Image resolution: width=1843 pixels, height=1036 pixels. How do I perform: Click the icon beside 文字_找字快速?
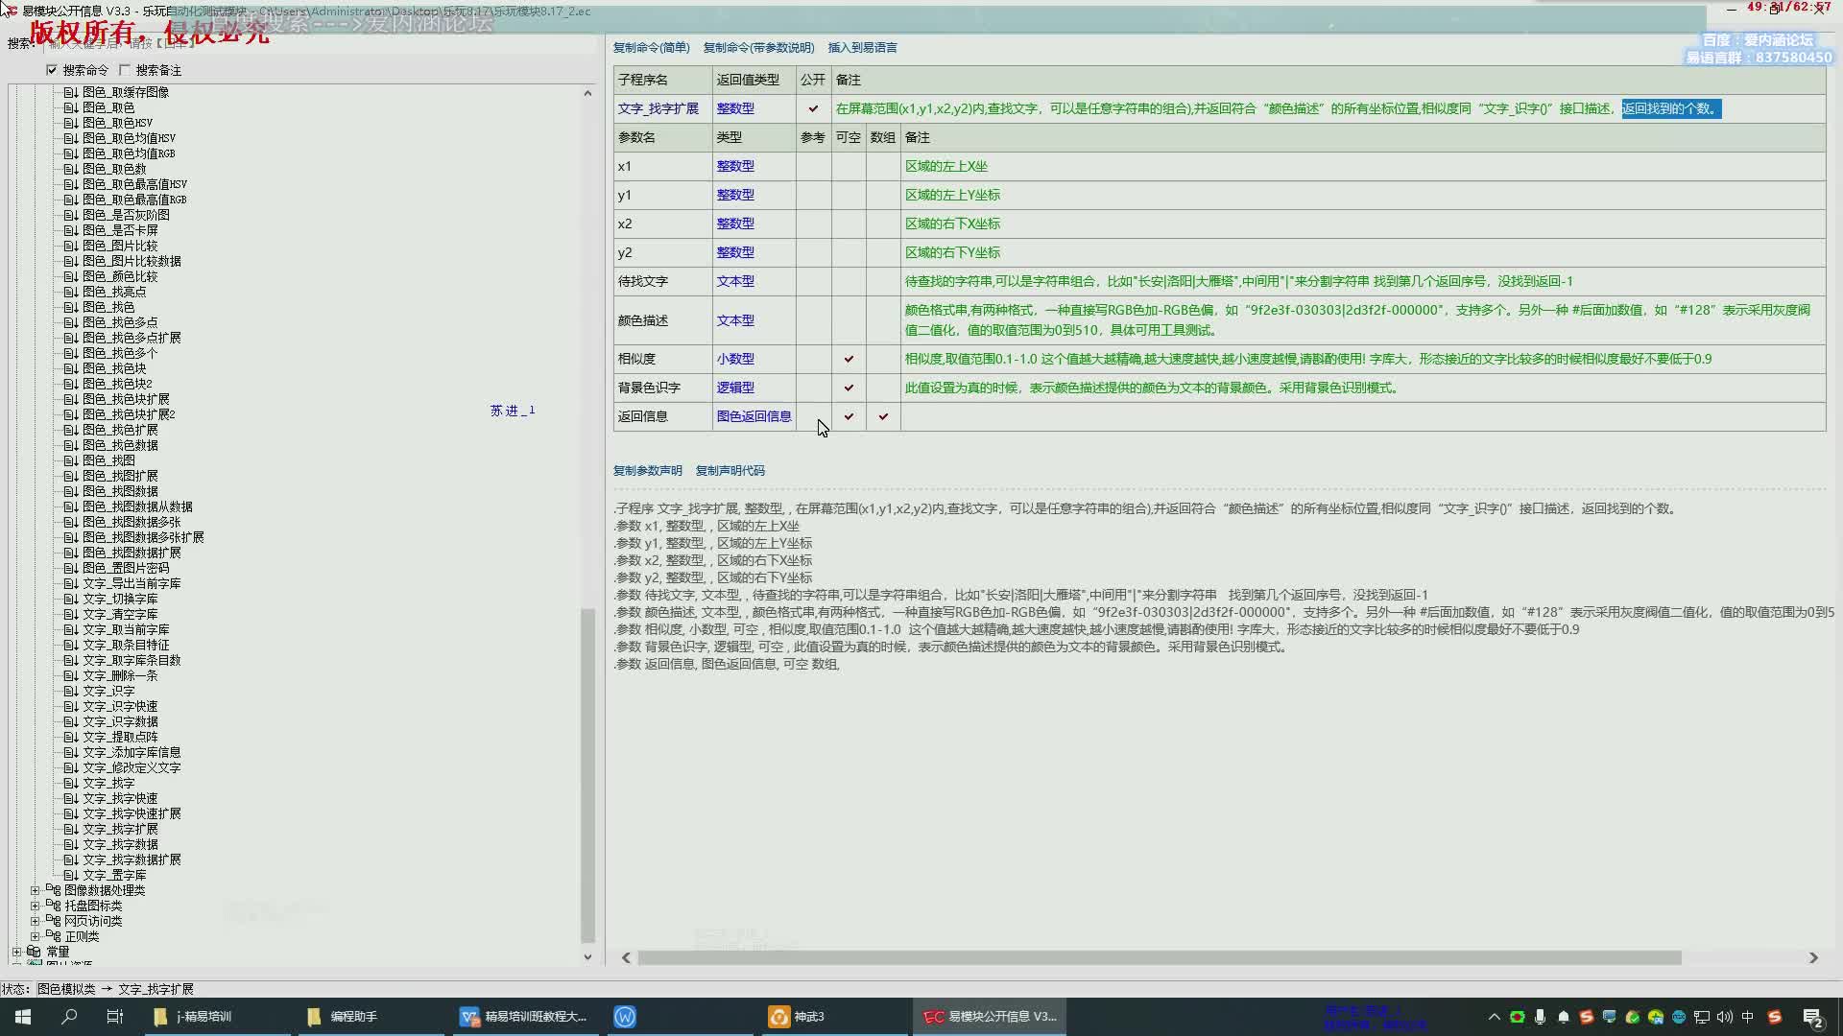click(70, 798)
